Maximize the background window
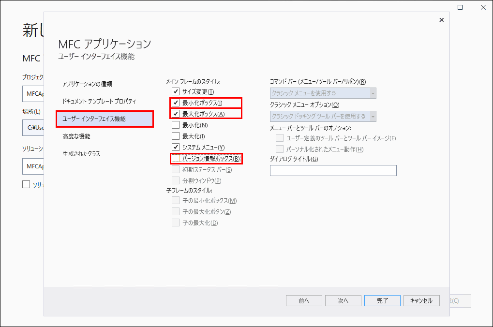 click(x=460, y=7)
